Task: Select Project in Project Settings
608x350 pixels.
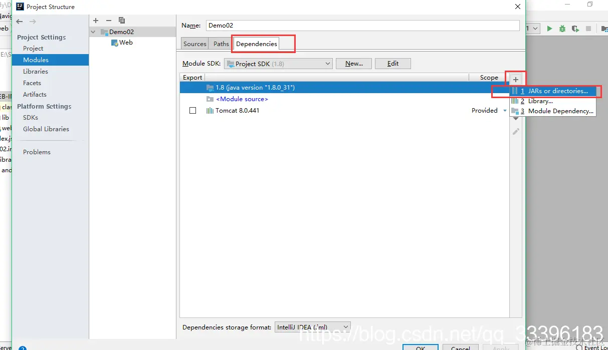Action: tap(33, 48)
